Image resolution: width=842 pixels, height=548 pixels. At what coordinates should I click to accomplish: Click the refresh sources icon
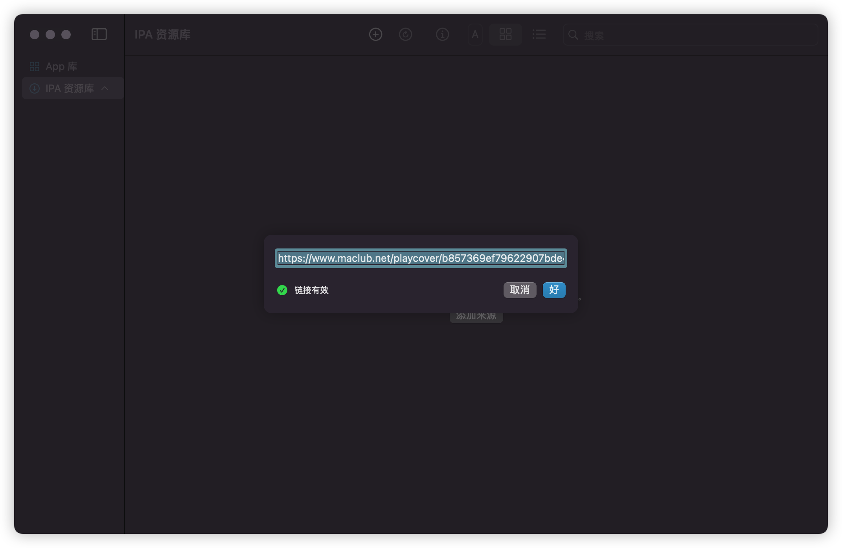tap(405, 35)
